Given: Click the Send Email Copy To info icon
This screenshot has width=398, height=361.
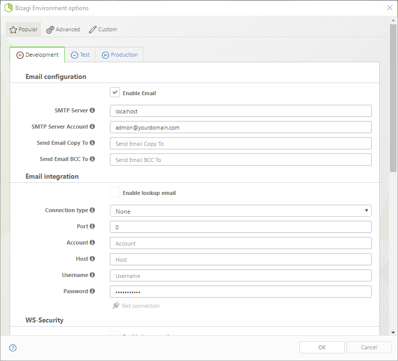Looking at the screenshot, I should point(92,143).
